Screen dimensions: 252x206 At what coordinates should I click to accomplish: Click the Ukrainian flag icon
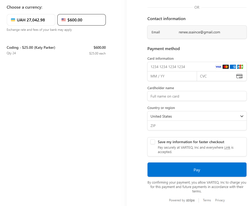pos(13,20)
